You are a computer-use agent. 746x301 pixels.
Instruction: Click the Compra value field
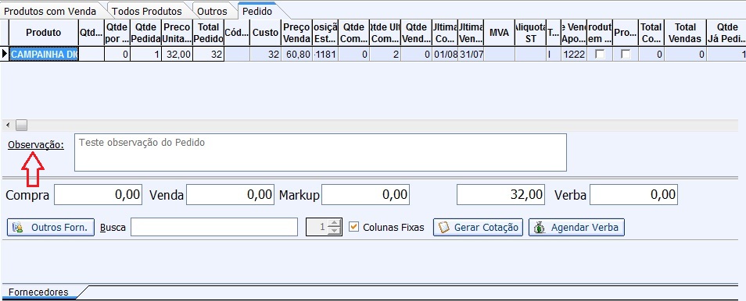(98, 195)
